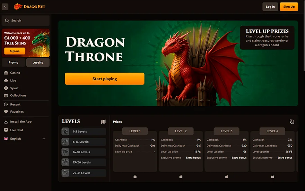This screenshot has width=305, height=191.
Task: Select the 6-13 Levels label
Action: [80, 142]
